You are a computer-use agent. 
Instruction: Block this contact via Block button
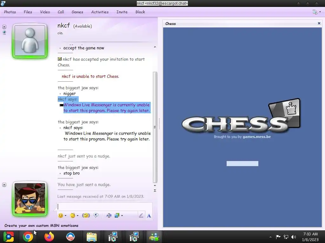point(140,12)
